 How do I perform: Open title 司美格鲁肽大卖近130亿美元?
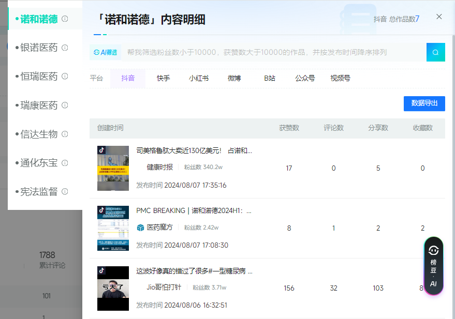click(x=194, y=150)
